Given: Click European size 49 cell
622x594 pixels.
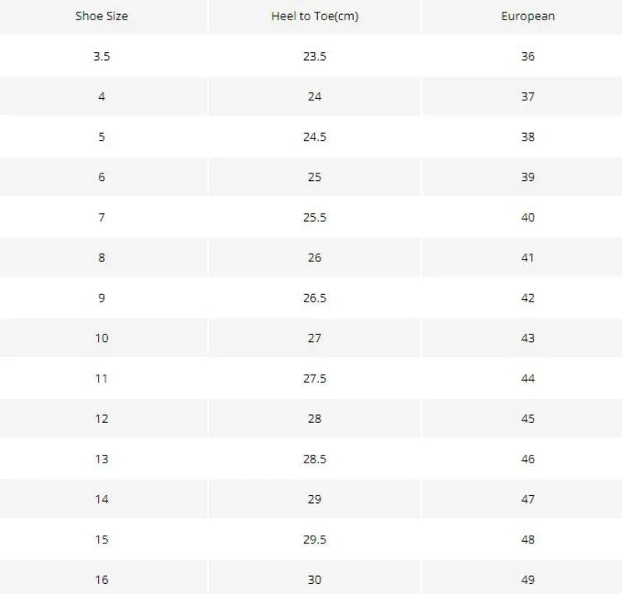Looking at the screenshot, I should click(x=528, y=580).
